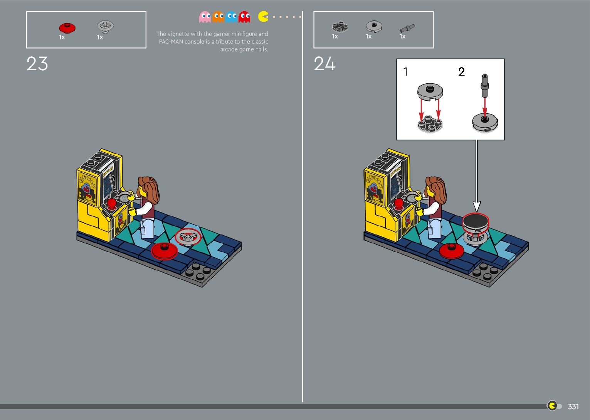Viewport: 590px width, 420px height.
Task: Click the pink ghost icon
Action: (205, 17)
